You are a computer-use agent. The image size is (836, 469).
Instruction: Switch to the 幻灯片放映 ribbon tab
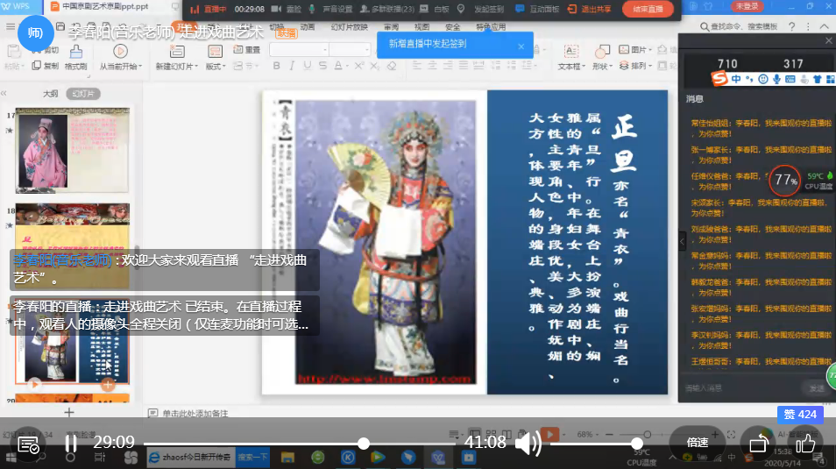[x=350, y=26]
